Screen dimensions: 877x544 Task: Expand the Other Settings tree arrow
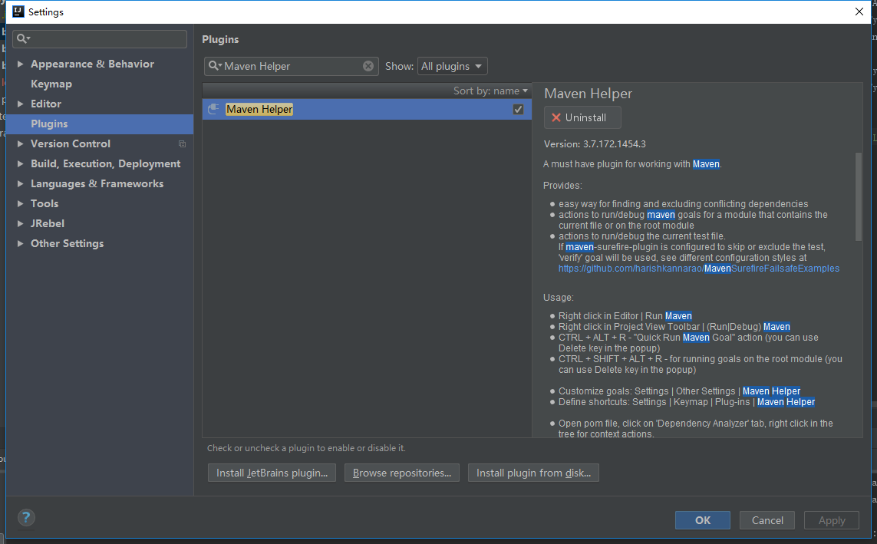(20, 243)
